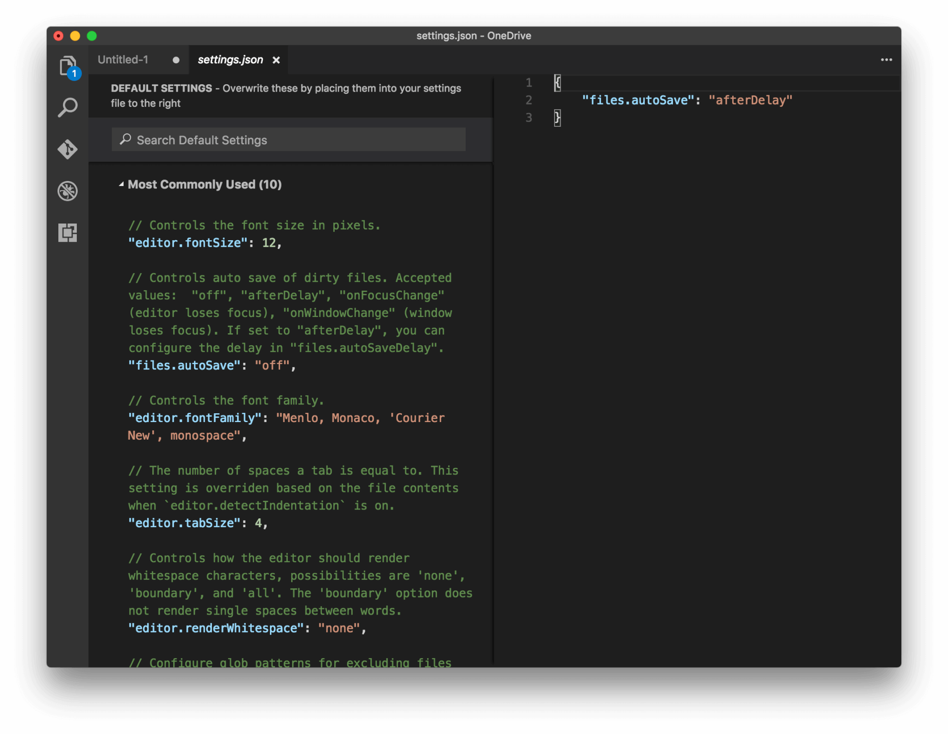Viewport: 948px width, 734px height.
Task: Click the badge 1 on Explorer icon
Action: 74,74
